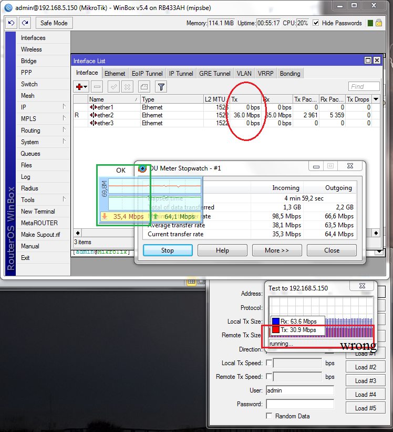Image resolution: width=393 pixels, height=432 pixels.
Task: Click the L2 MTU column header
Action: point(216,99)
